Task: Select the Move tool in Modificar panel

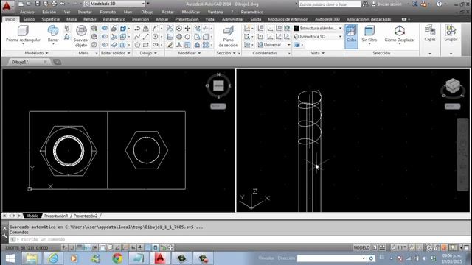Action: (x=187, y=28)
